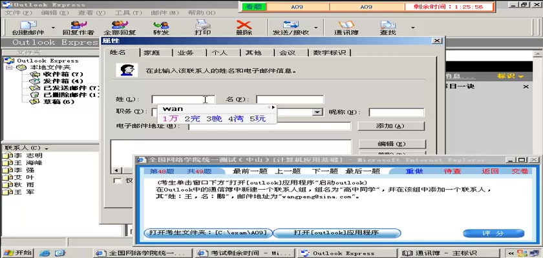Click the 评分 button in exam window
The width and height of the screenshot is (543, 258).
[x=494, y=233]
